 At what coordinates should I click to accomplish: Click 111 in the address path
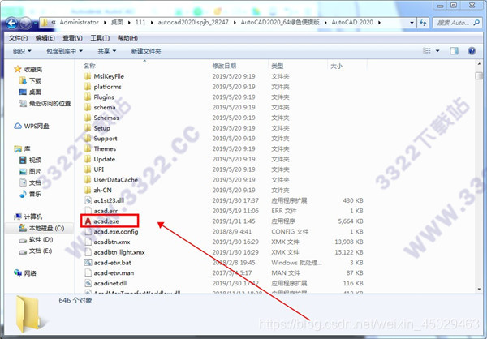click(140, 23)
